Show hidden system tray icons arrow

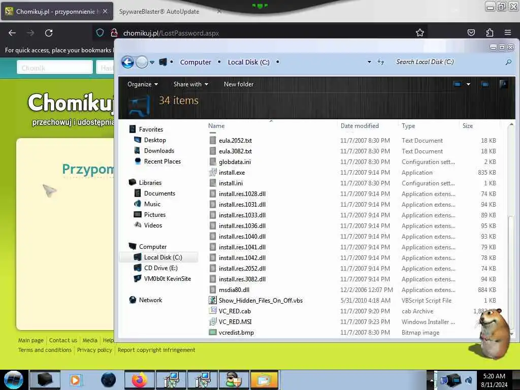pyautogui.click(x=431, y=380)
